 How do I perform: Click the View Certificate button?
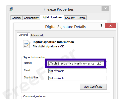coord(93,87)
